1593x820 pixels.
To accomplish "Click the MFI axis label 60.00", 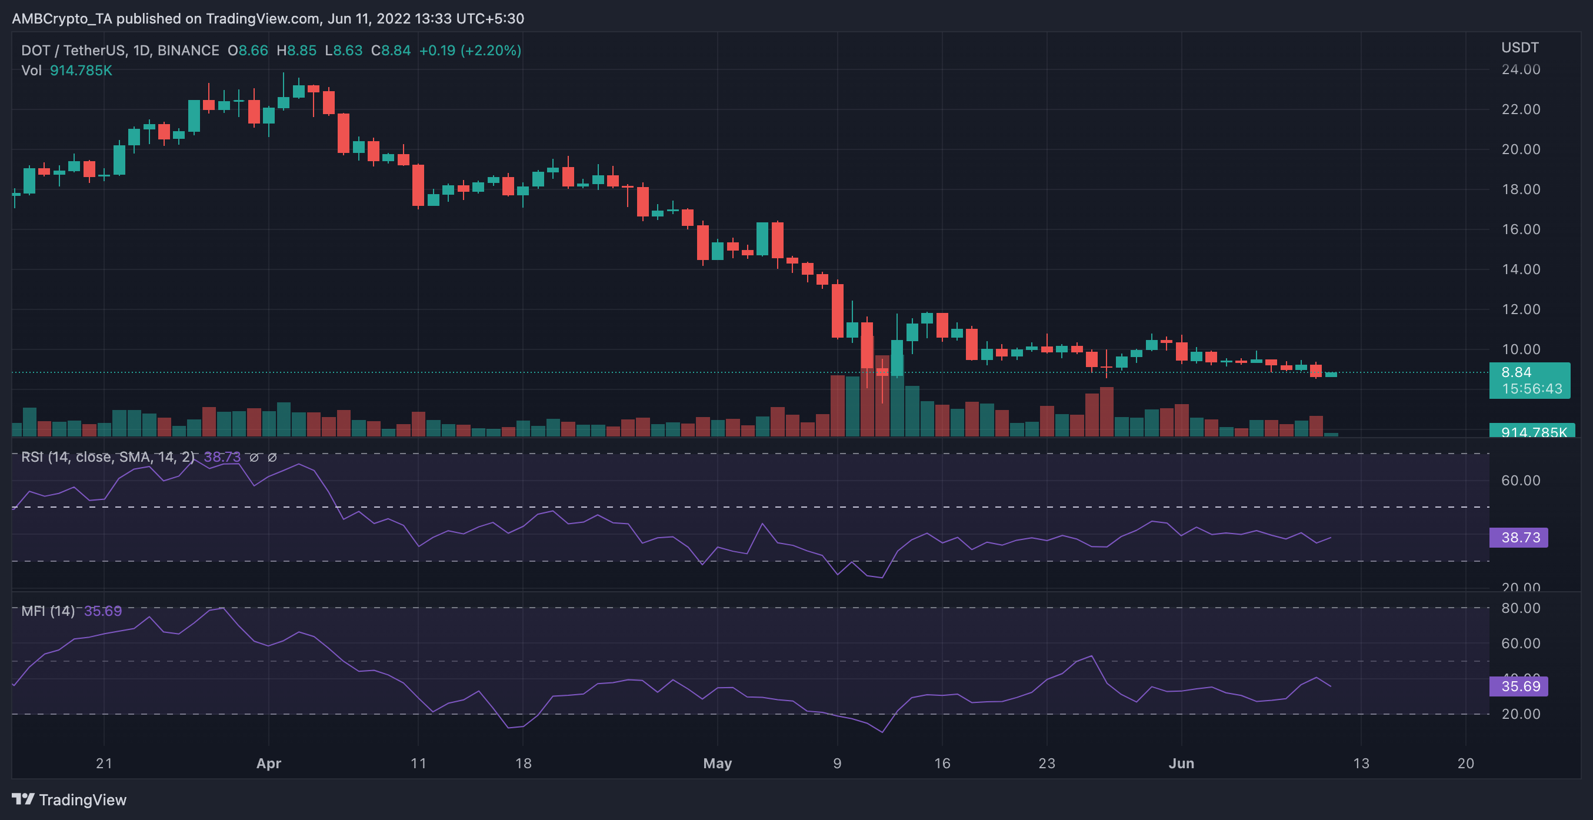I will click(x=1521, y=643).
